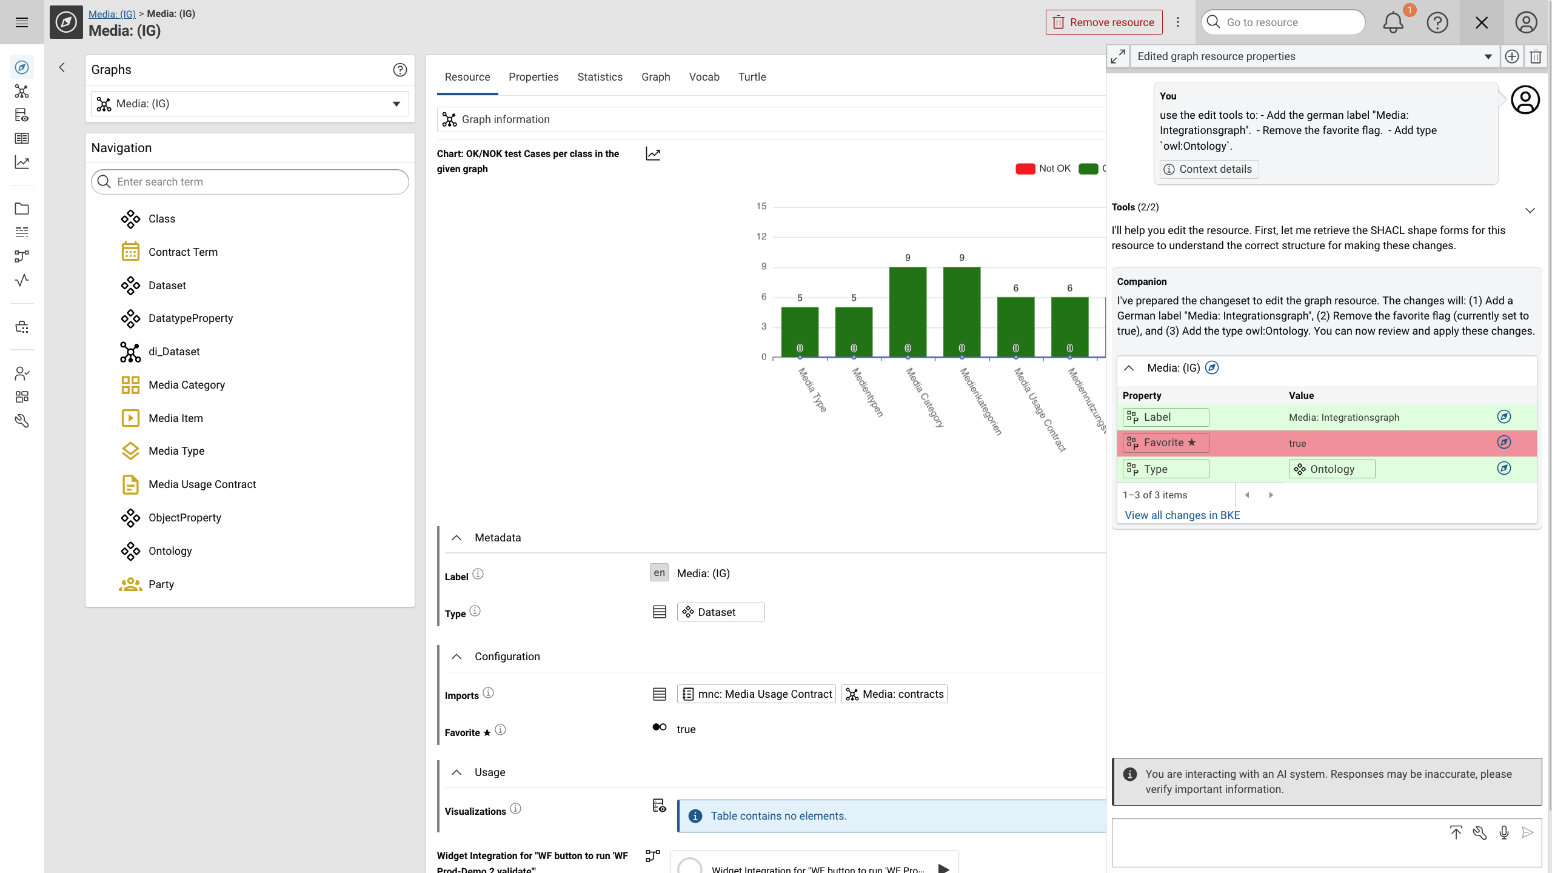This screenshot has height=873, width=1552.
Task: Toggle the Not OK red legend swatch
Action: click(1025, 169)
